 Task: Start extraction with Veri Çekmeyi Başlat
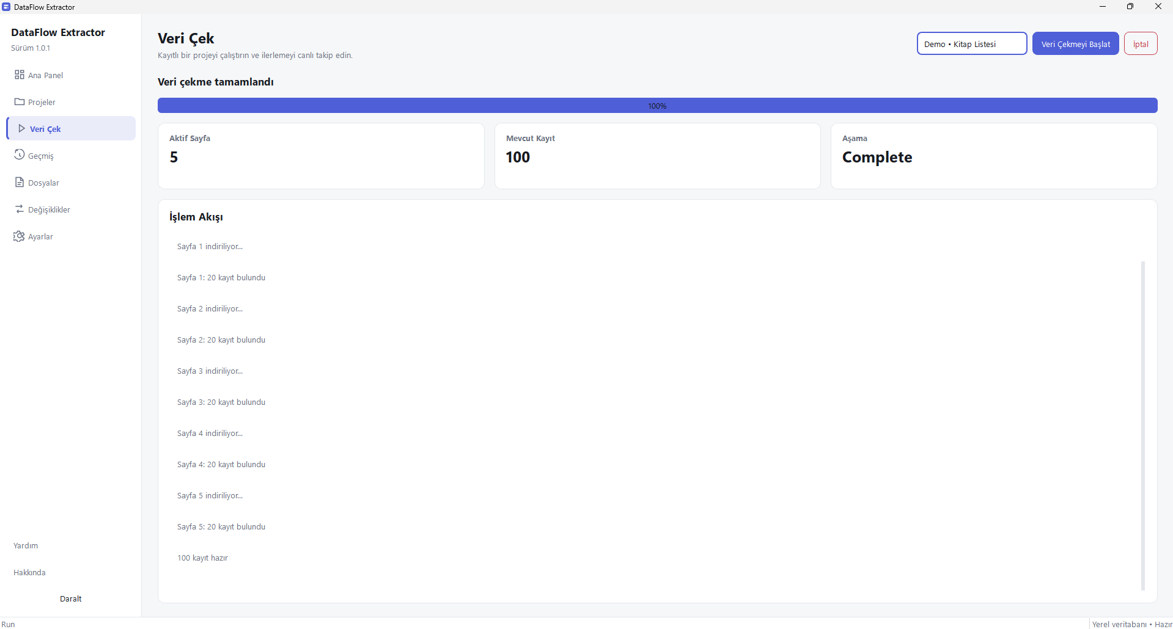[1075, 43]
